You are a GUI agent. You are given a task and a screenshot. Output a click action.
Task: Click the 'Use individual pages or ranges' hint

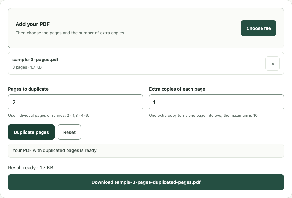[48, 115]
